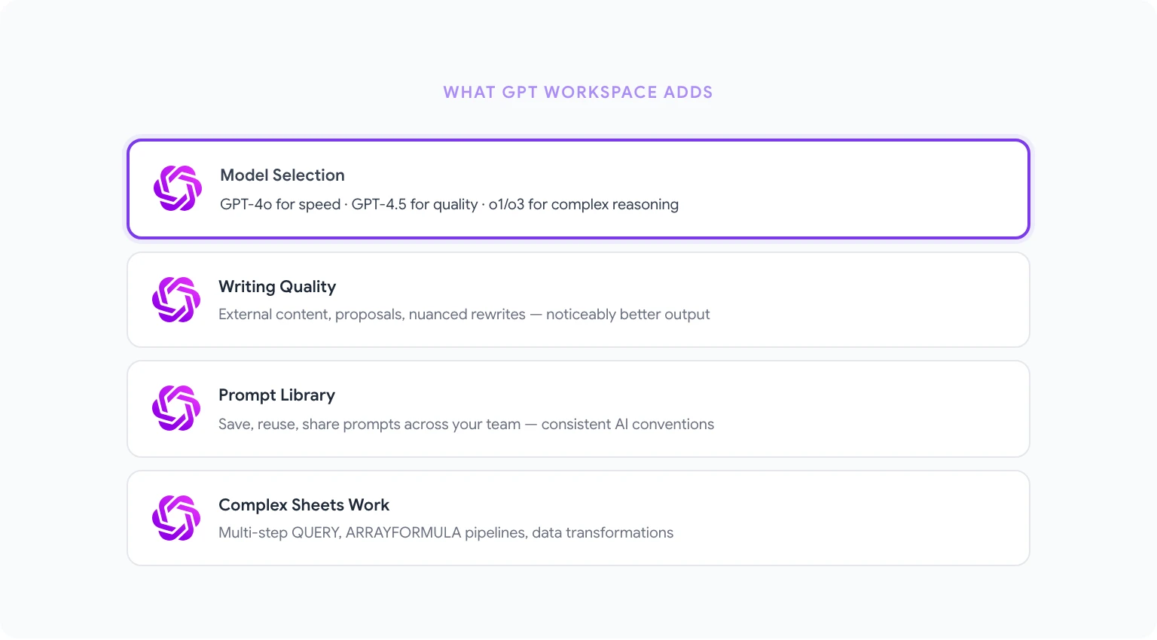The height and width of the screenshot is (640, 1157).
Task: Click the Prompt Library title text
Action: (x=276, y=395)
